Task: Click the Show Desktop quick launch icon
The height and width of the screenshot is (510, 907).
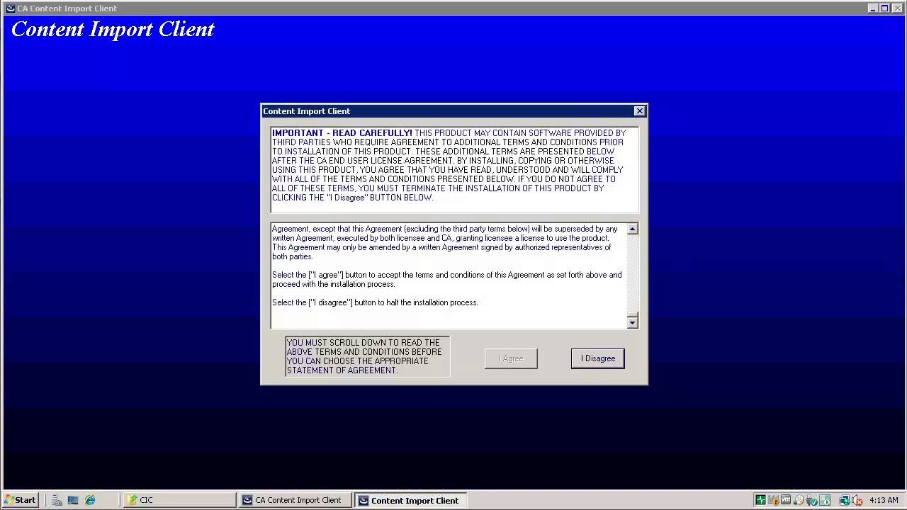Action: 73,500
